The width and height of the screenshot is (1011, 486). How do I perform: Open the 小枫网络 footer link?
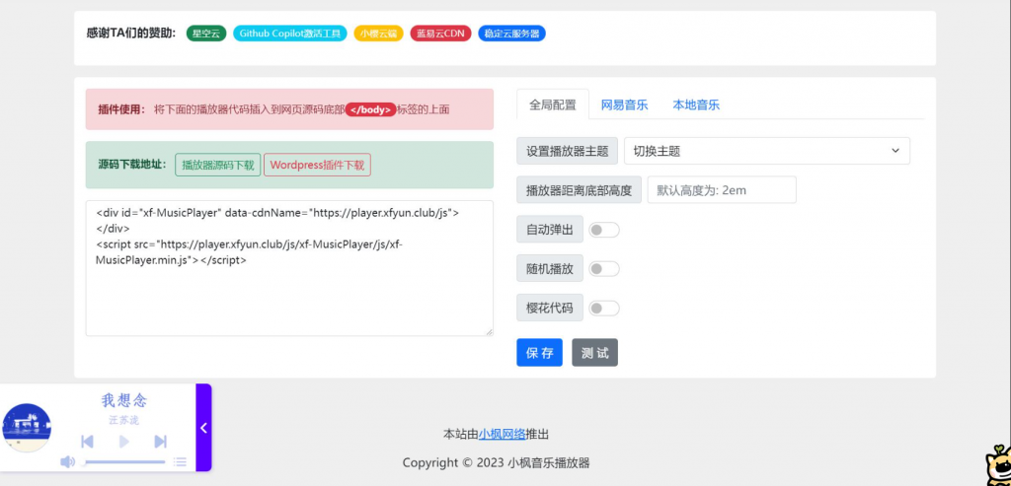click(x=502, y=435)
